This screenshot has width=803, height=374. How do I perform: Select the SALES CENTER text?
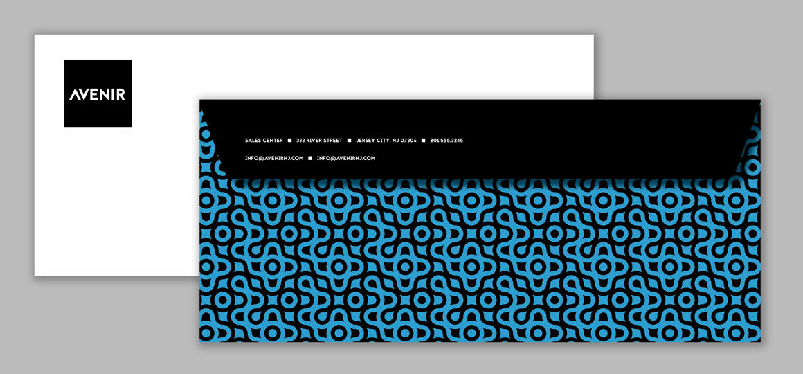(264, 141)
